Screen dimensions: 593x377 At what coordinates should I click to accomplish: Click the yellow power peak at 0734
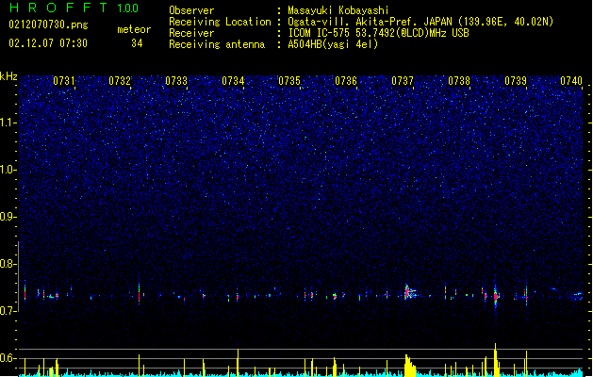(x=238, y=362)
